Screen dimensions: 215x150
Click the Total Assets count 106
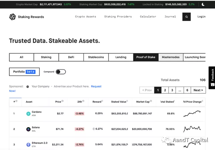point(203,80)
